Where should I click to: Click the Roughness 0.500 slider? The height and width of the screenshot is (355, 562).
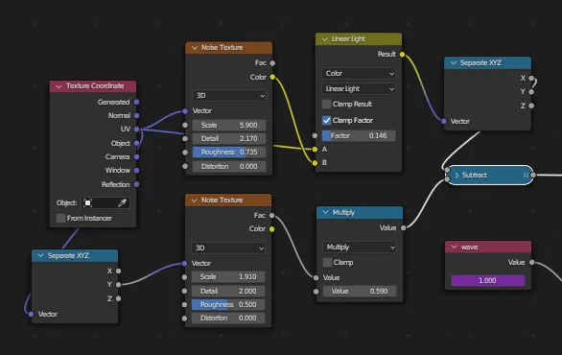click(x=228, y=305)
